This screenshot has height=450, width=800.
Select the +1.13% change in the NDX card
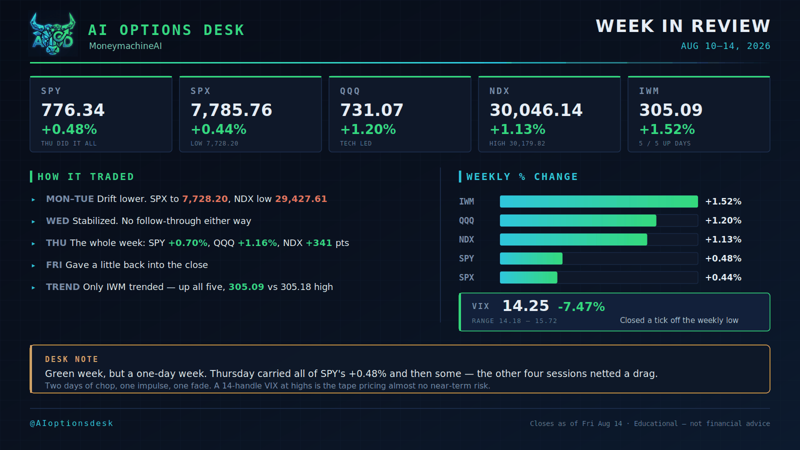pos(517,129)
